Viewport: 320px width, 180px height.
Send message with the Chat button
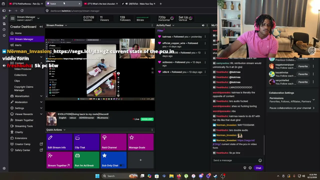[x=258, y=168]
